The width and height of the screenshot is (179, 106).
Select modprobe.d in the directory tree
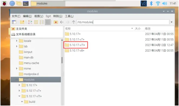pos(29,74)
